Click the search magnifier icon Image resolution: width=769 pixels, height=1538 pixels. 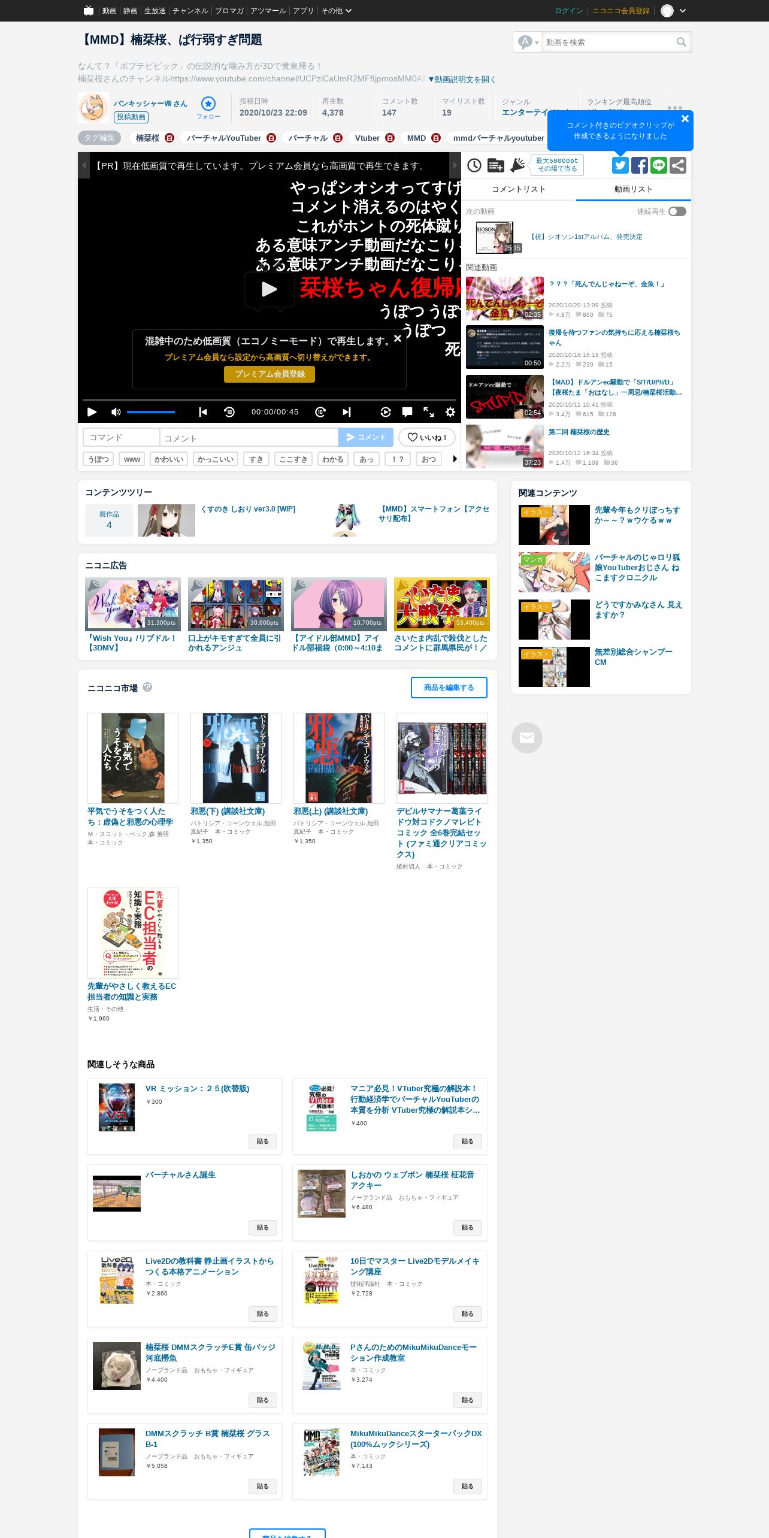[681, 42]
